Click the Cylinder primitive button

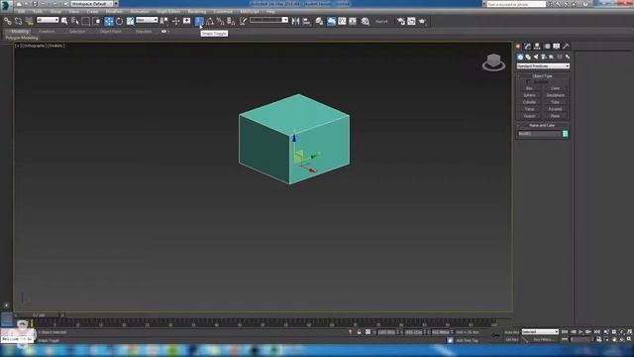coord(529,102)
